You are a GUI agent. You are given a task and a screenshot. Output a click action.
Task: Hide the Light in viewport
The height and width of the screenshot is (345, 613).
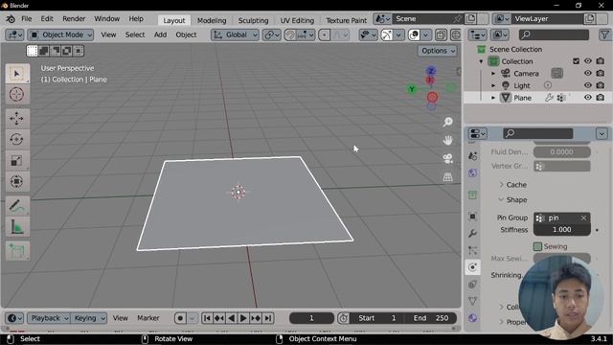click(x=587, y=85)
